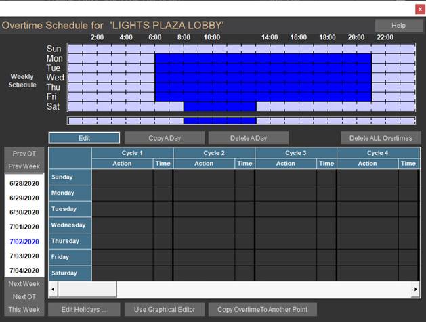Click Delete ALL Overtimes button
This screenshot has width=426, height=322.
380,138
